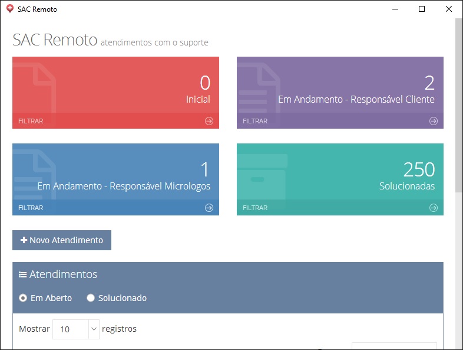The width and height of the screenshot is (463, 350).
Task: Click the SAC Remoto app icon in title bar
Action: [9, 9]
